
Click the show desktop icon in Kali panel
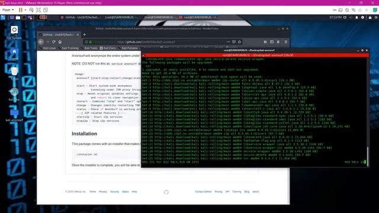pos(12,17)
